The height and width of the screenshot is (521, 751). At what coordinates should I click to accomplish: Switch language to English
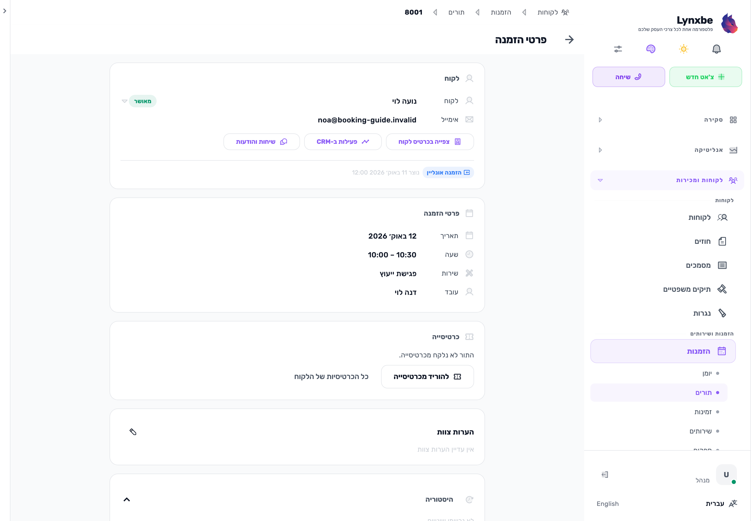point(607,503)
